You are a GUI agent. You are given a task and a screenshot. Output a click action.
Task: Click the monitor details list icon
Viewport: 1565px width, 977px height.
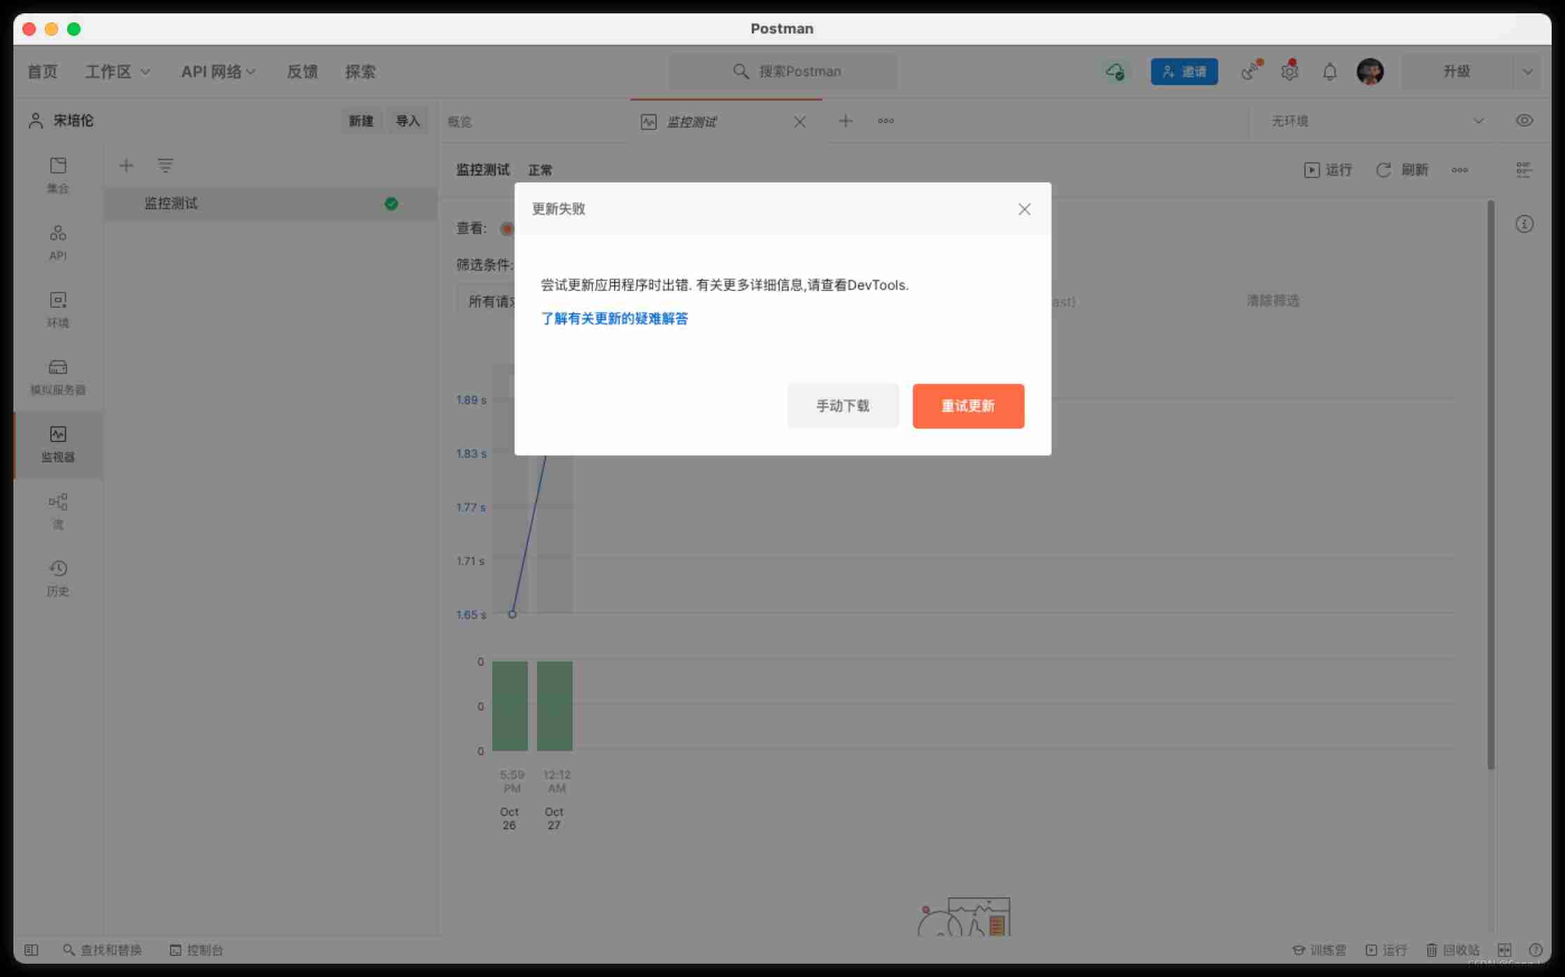pyautogui.click(x=1524, y=170)
